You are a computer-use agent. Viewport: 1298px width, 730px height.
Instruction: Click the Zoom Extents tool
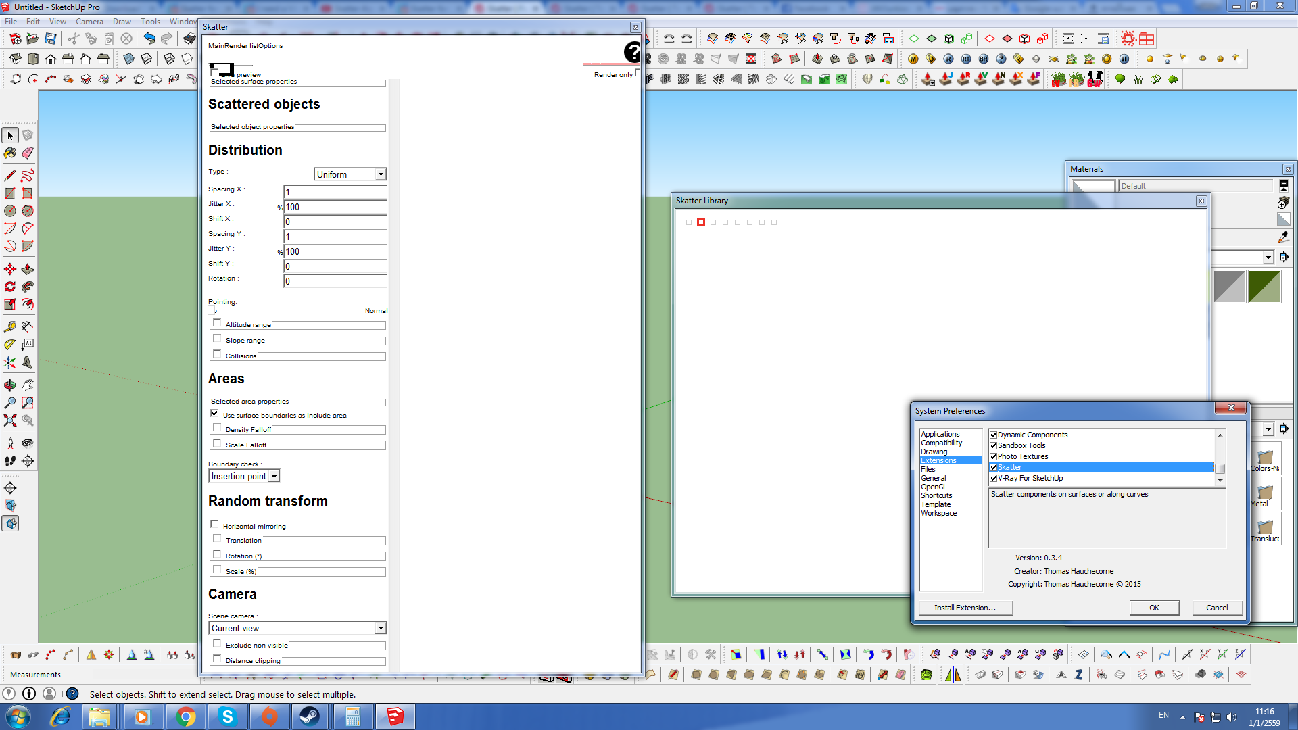[10, 420]
